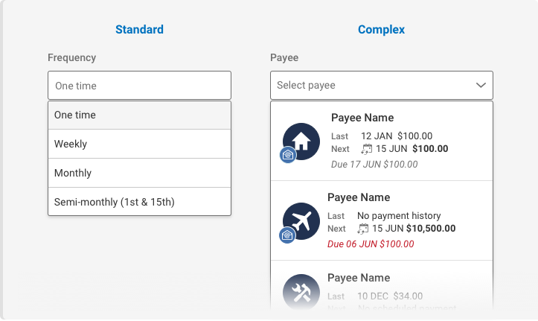Expand the Select payee dropdown chevron

[x=481, y=86]
